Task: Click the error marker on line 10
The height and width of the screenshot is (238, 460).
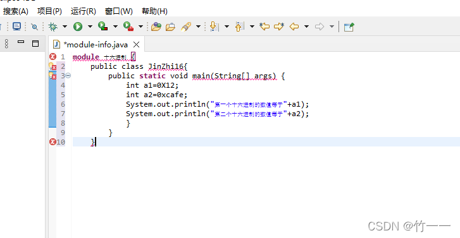Action: pyautogui.click(x=53, y=142)
